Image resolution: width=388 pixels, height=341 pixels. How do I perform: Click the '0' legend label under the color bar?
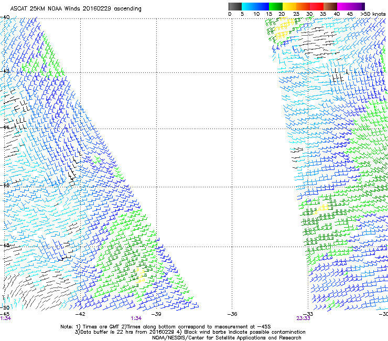(230, 14)
